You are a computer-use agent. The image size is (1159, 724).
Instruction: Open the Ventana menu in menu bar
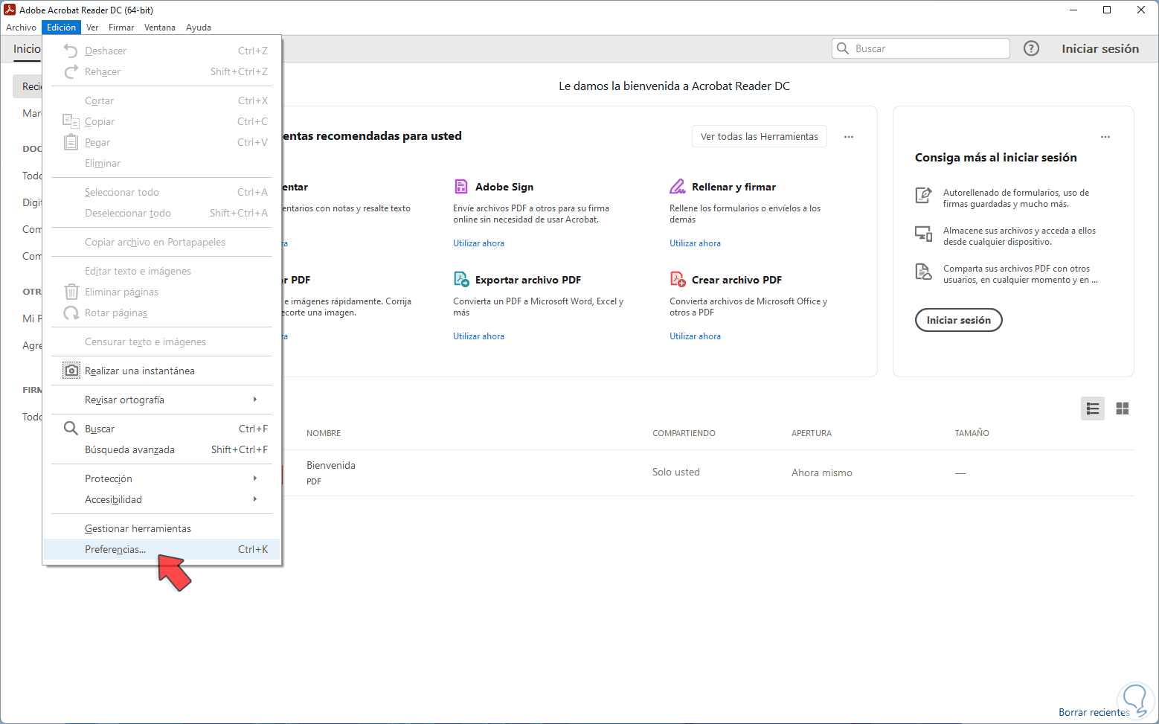tap(159, 28)
